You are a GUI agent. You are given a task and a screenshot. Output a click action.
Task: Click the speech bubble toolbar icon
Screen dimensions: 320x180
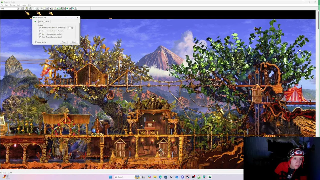tap(22, 8)
